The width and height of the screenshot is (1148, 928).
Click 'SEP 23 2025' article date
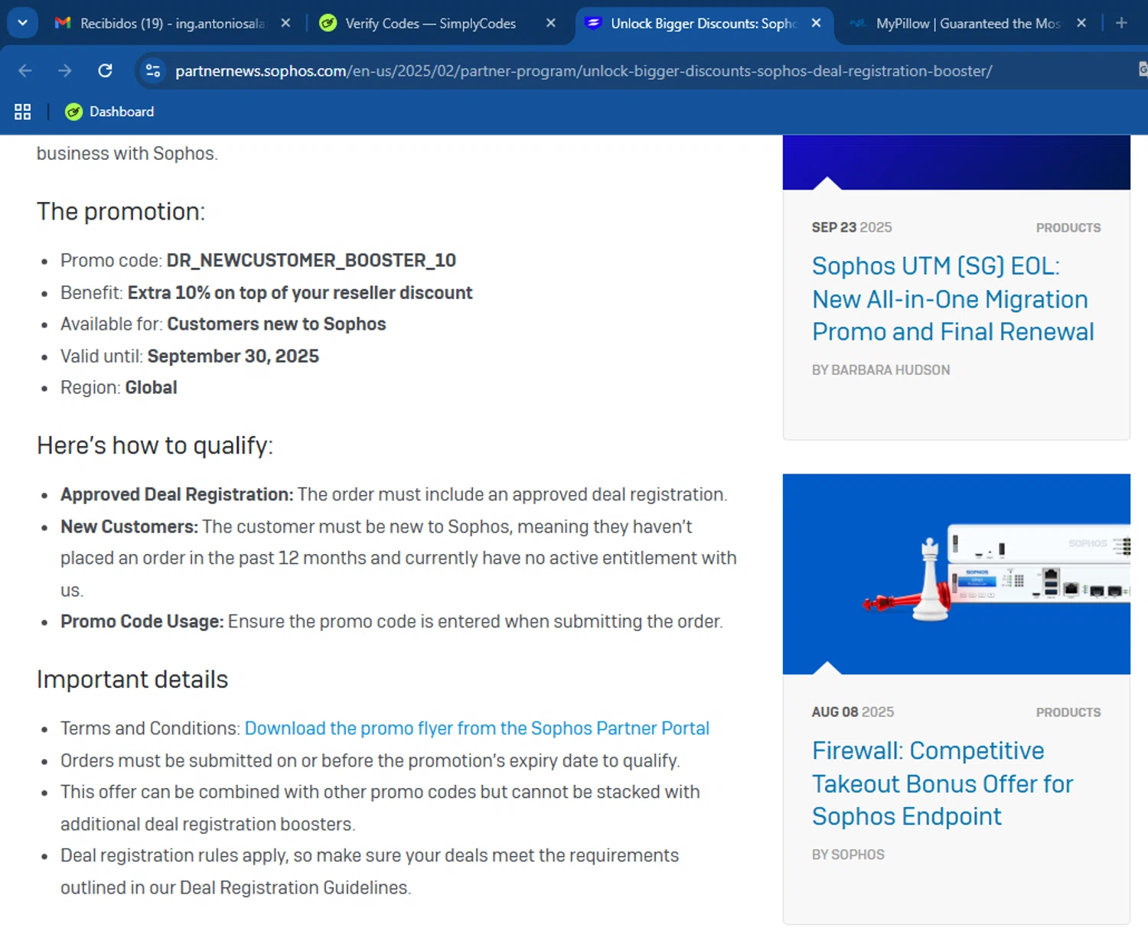click(x=852, y=227)
